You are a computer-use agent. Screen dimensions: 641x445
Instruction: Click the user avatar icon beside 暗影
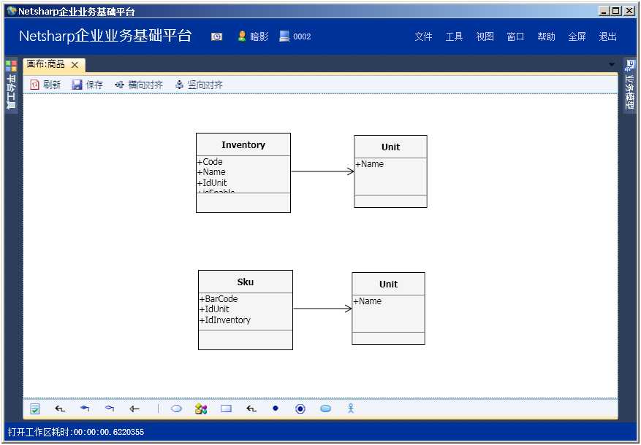click(242, 36)
